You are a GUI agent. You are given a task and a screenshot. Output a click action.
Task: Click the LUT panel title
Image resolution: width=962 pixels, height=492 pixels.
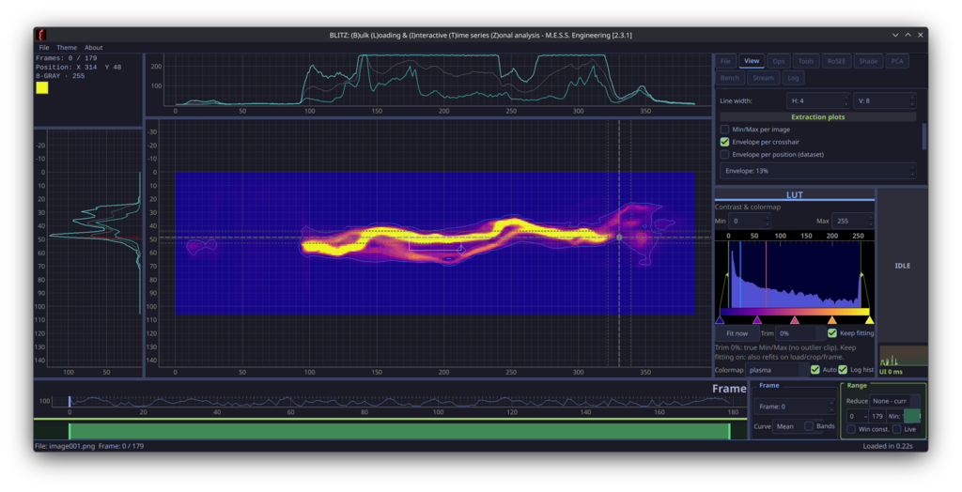pyautogui.click(x=795, y=194)
